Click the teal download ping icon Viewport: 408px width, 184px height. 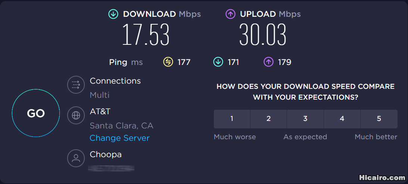[218, 62]
